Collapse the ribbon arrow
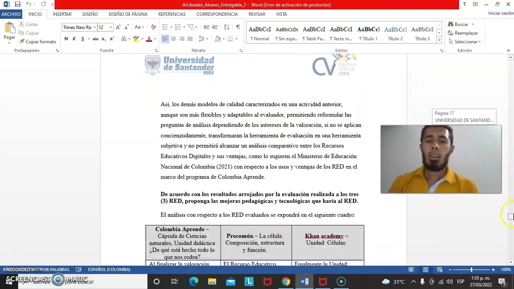The height and width of the screenshot is (289, 514). (508, 51)
